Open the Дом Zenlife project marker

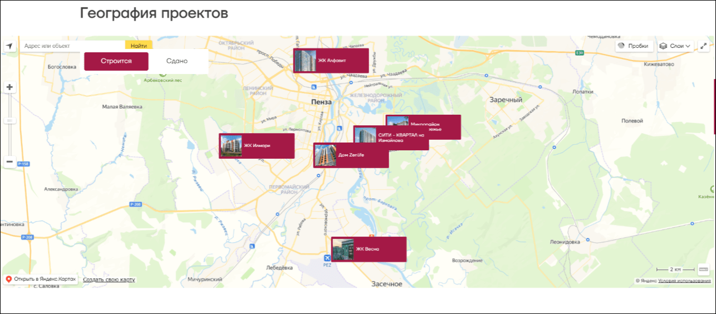[x=351, y=155]
